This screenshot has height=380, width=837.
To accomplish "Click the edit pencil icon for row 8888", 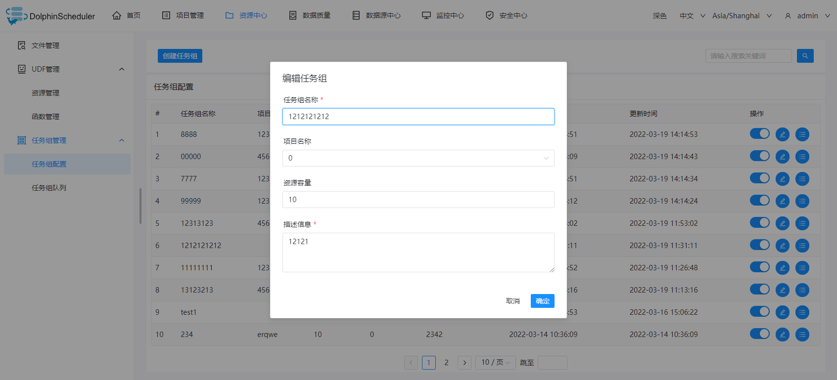I will coord(782,134).
